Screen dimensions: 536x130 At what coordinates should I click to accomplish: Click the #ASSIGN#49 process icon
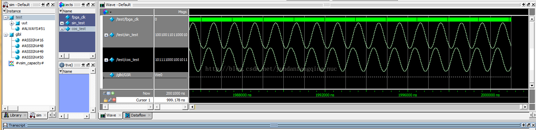click(x=18, y=52)
